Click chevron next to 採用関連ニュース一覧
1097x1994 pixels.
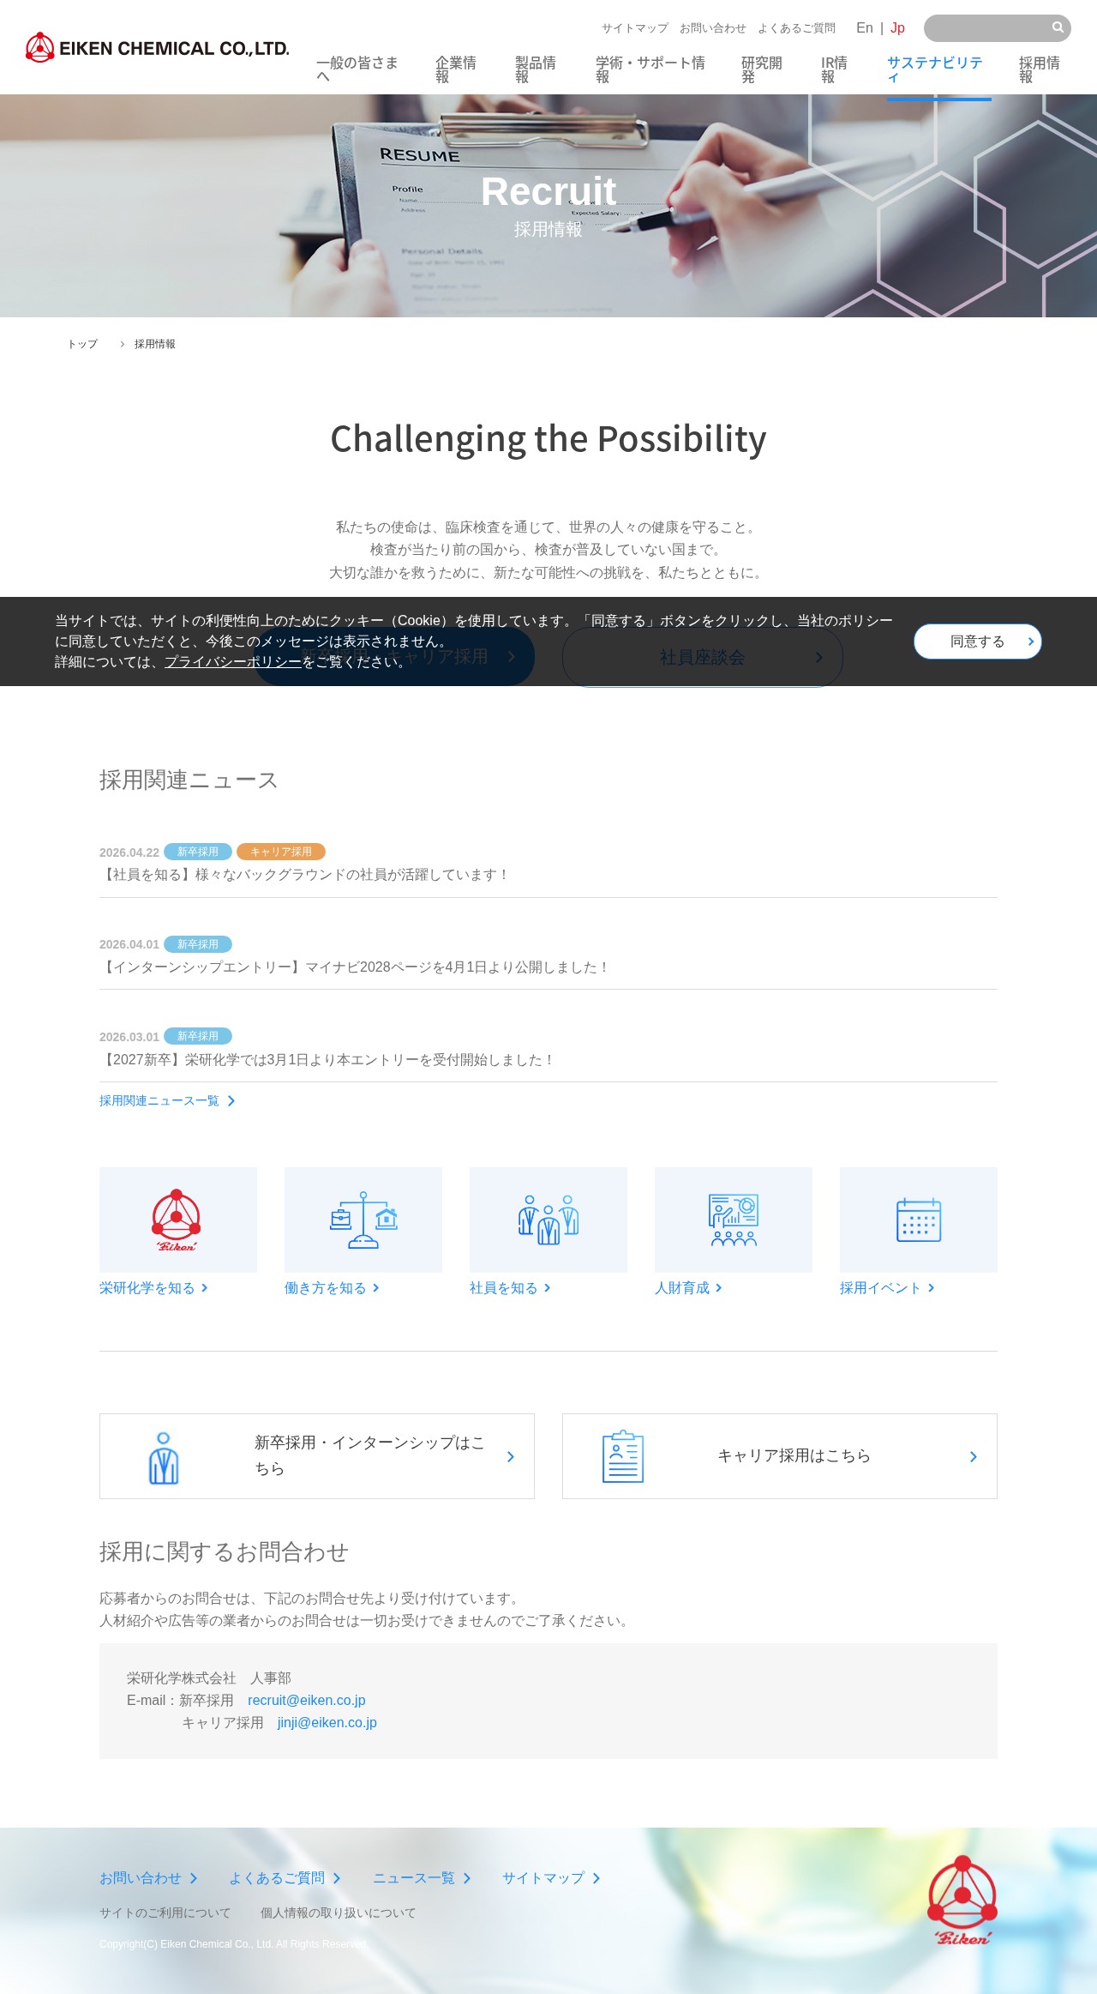(231, 1101)
